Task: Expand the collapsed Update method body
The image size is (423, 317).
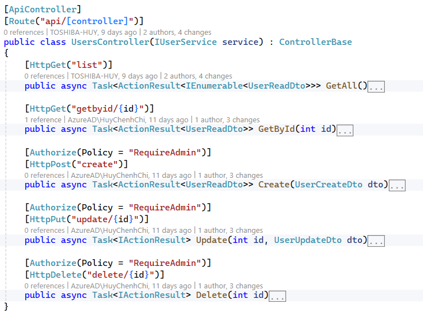Action: point(376,241)
